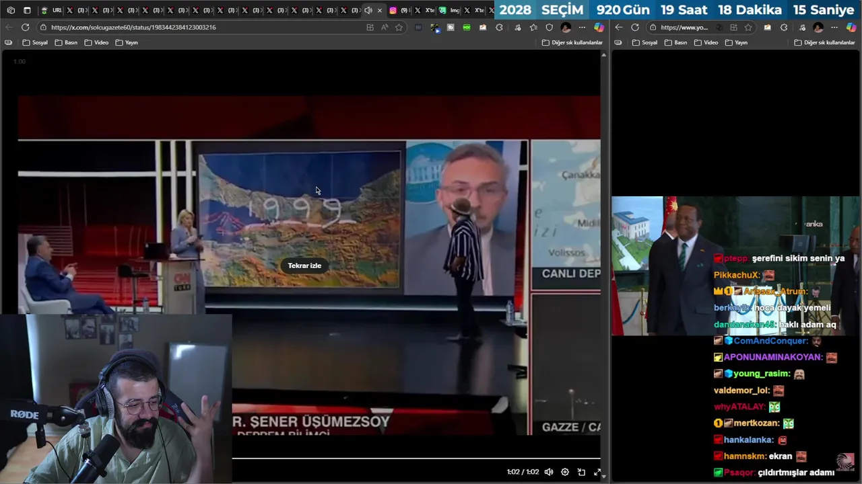
Task: Open Sosyal bookmarks folder in right window
Action: pos(644,42)
